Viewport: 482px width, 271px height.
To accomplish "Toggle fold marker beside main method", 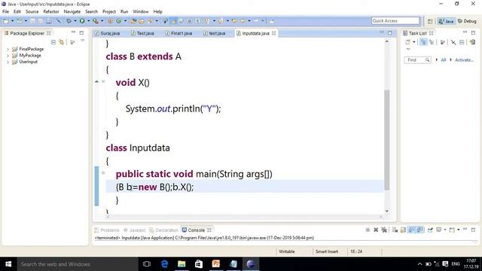I will tap(103, 173).
